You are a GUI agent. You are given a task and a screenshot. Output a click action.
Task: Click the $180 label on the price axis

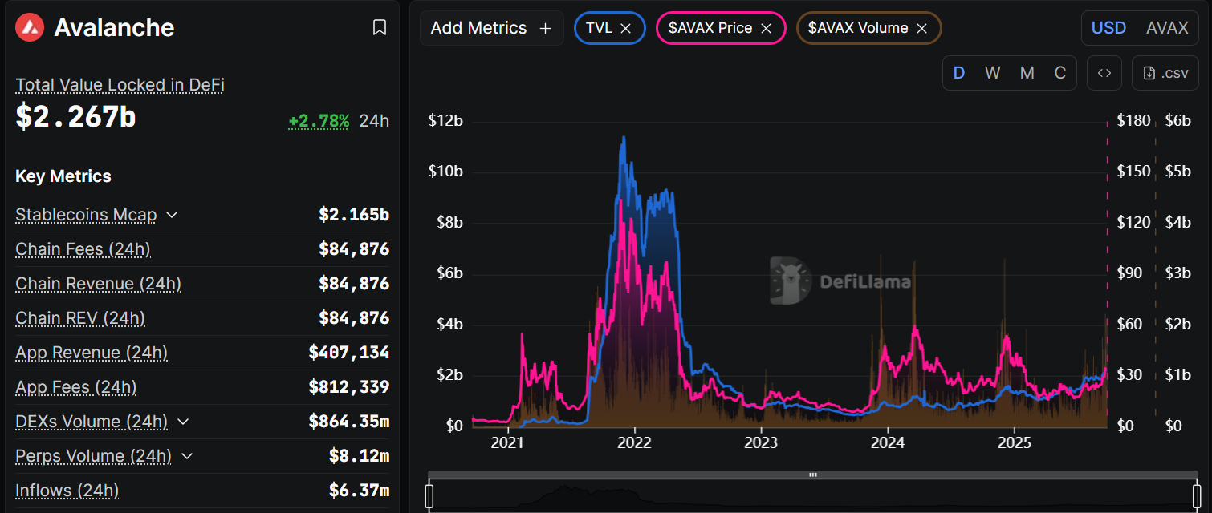[1134, 120]
